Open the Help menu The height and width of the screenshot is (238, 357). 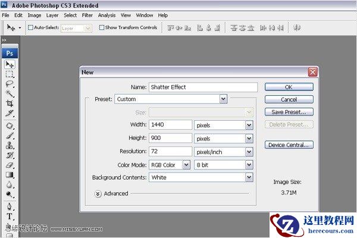[x=163, y=15]
